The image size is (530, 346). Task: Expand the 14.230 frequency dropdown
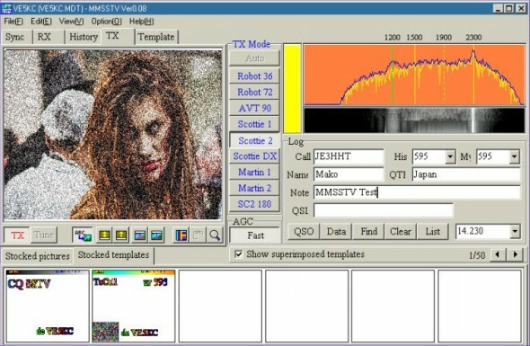pyautogui.click(x=515, y=231)
